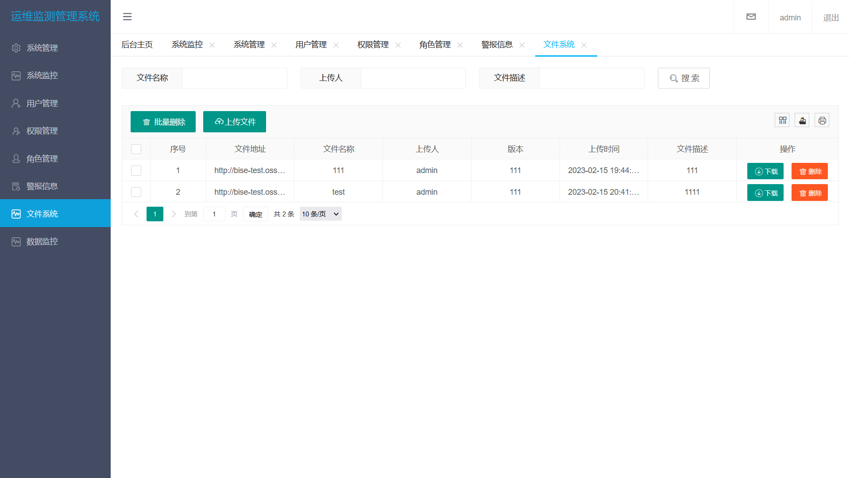Image resolution: width=850 pixels, height=478 pixels.
Task: Click the page number jump input
Action: tap(214, 214)
